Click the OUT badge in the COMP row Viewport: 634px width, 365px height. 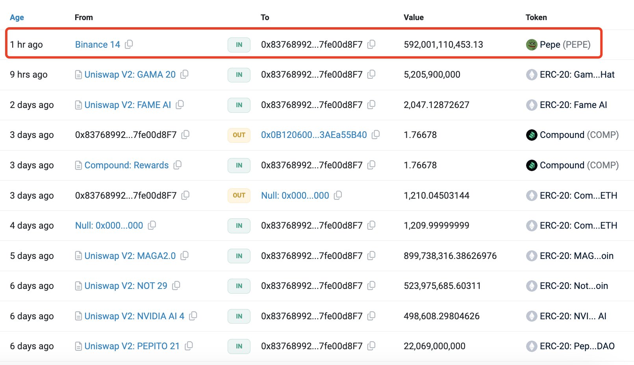click(239, 135)
